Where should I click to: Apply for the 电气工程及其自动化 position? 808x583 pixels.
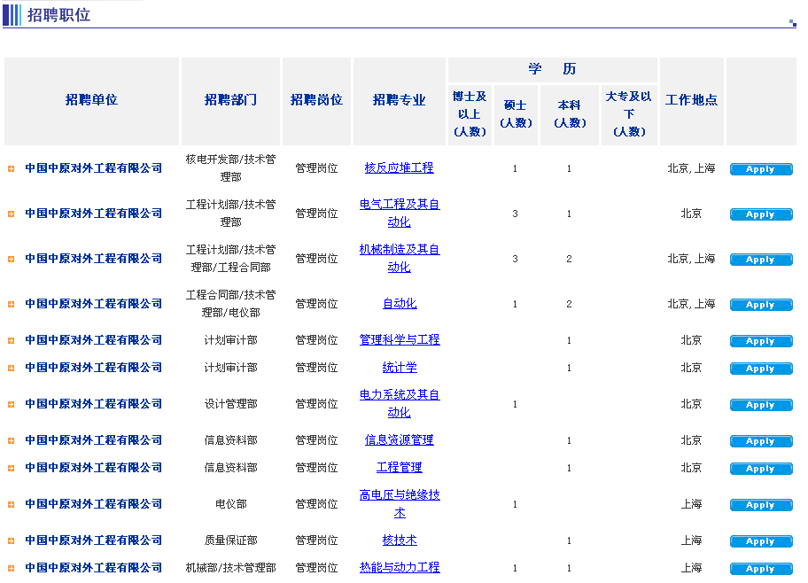[760, 214]
